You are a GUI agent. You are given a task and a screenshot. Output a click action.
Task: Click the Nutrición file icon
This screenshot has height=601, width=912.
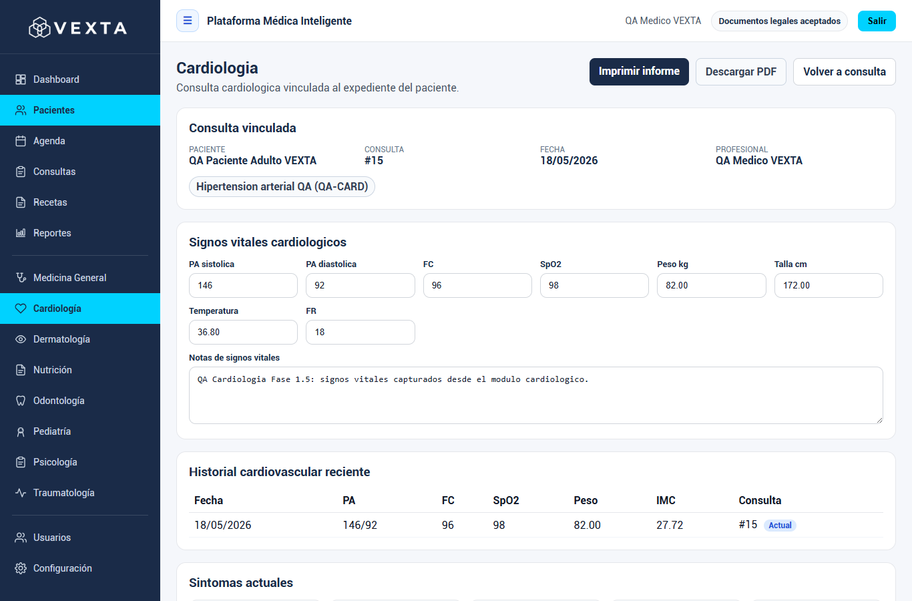(x=21, y=370)
